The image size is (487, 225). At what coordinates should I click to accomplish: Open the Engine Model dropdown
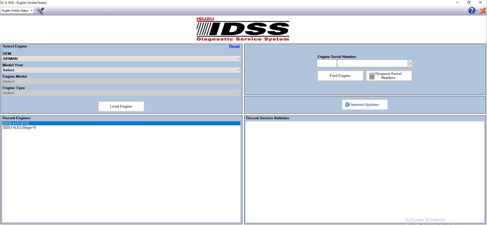tap(121, 81)
